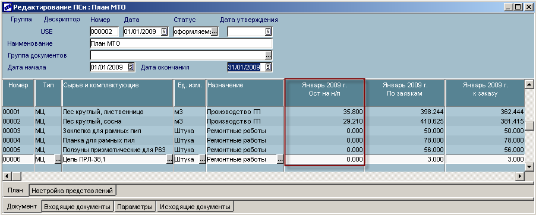The width and height of the screenshot is (536, 215).
Task: Open ellipsis selector next to Цепь ПРЛ-38,1
Action: (169, 160)
